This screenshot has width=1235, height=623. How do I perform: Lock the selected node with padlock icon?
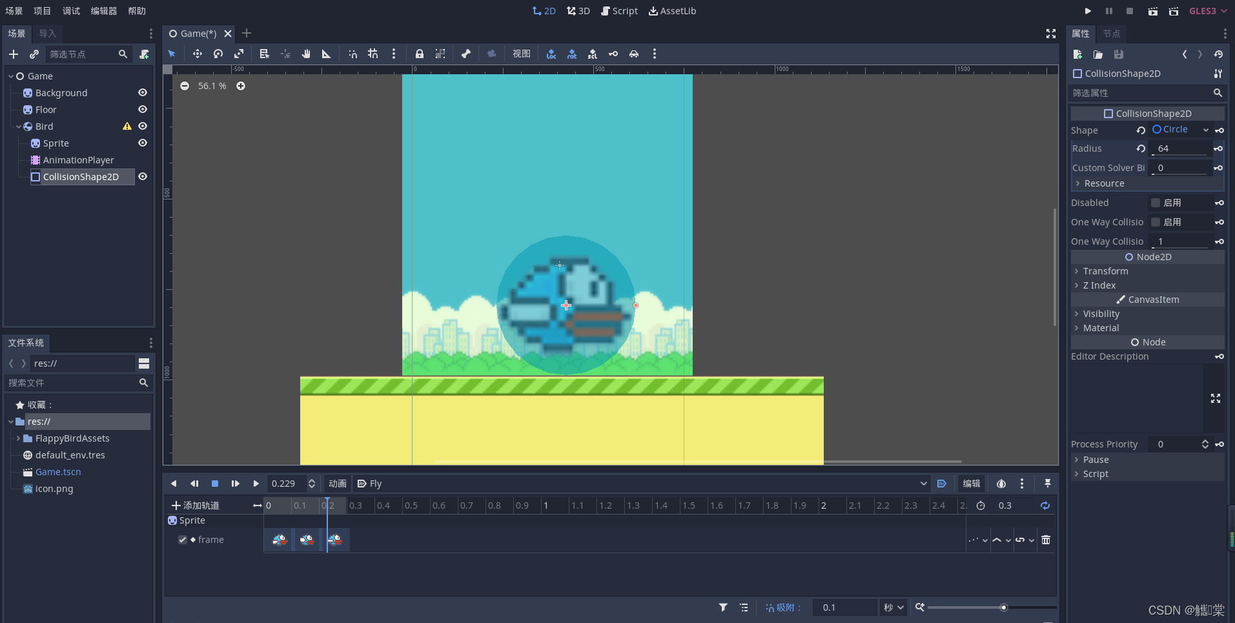(x=420, y=54)
